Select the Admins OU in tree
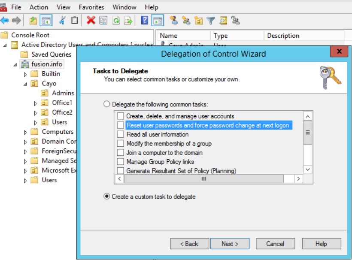 [63, 93]
